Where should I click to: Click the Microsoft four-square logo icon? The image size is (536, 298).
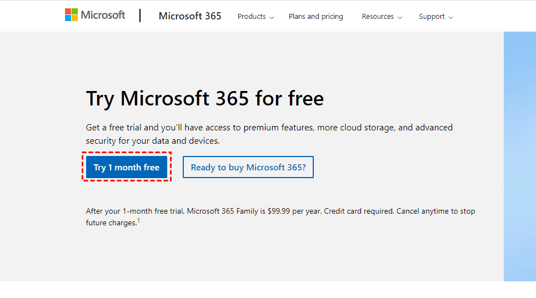(x=71, y=15)
